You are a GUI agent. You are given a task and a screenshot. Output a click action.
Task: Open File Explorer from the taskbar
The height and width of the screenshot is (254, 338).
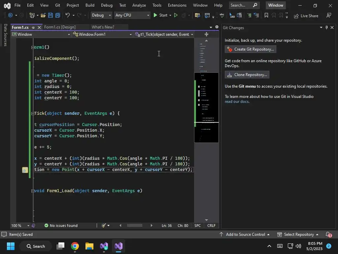(89, 246)
